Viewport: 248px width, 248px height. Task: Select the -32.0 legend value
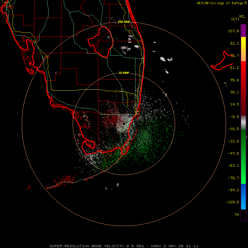pyautogui.click(x=233, y=141)
